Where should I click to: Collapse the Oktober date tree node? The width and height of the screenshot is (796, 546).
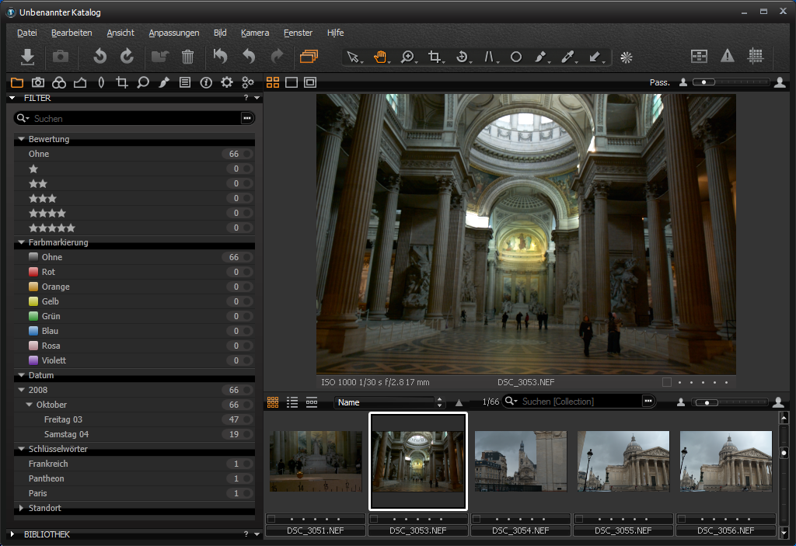coord(30,405)
